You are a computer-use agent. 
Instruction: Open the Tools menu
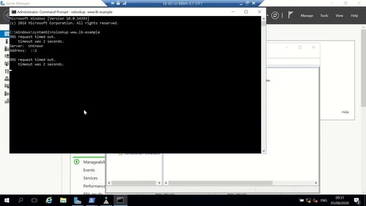tap(324, 15)
